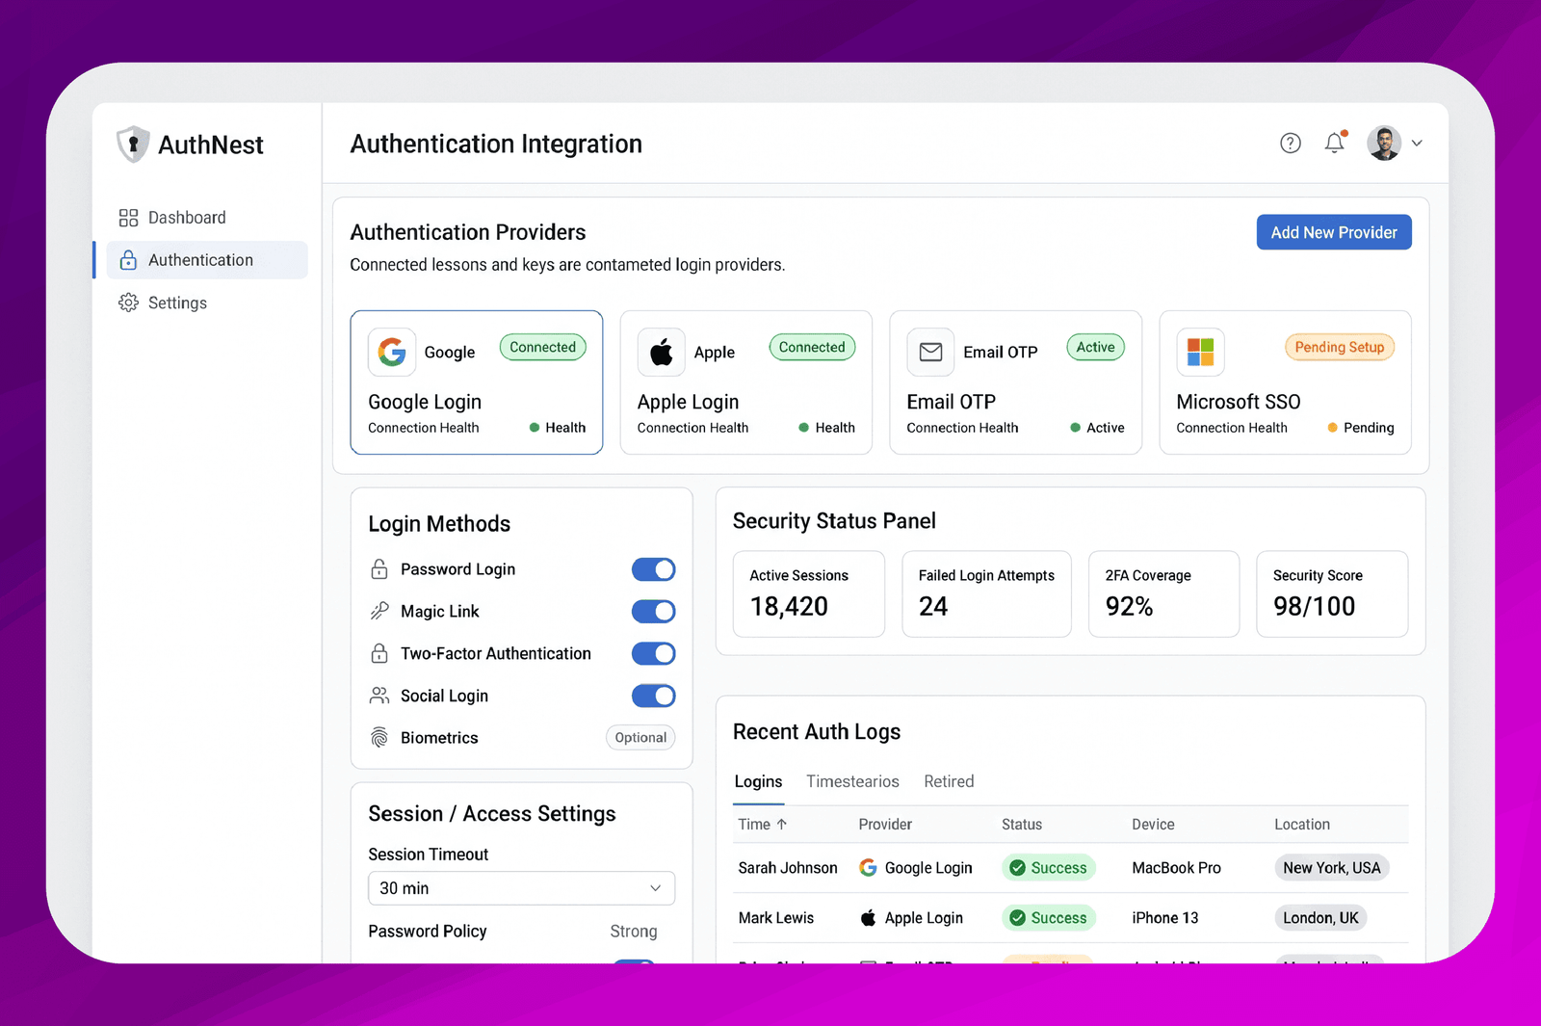Click Google icon in Sarah Johnson row
Screen dimensions: 1541x1026
868,868
